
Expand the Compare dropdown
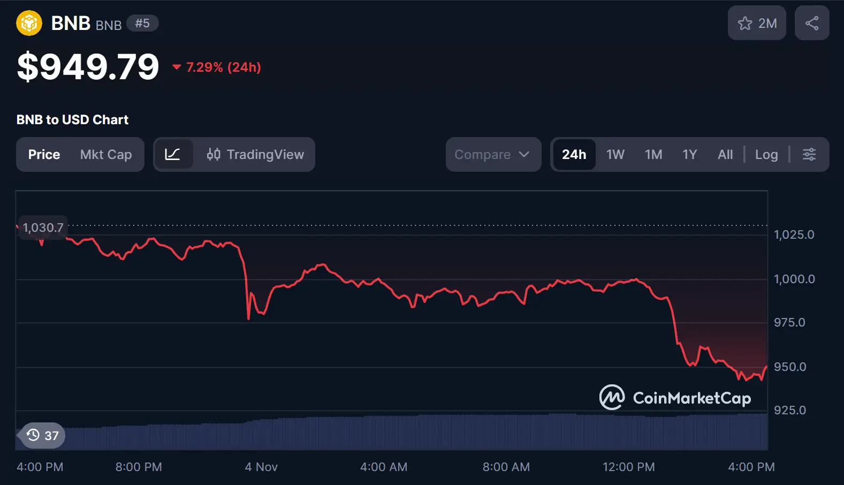[493, 154]
